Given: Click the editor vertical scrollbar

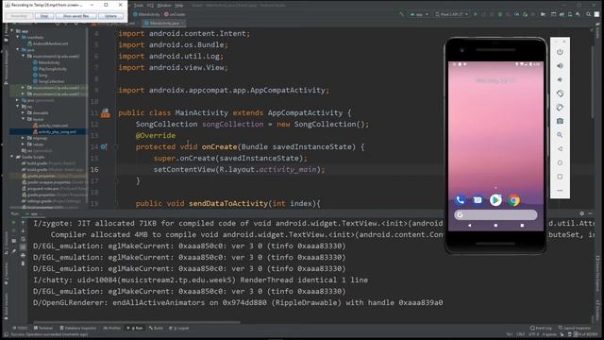Looking at the screenshot, I should 593,83.
